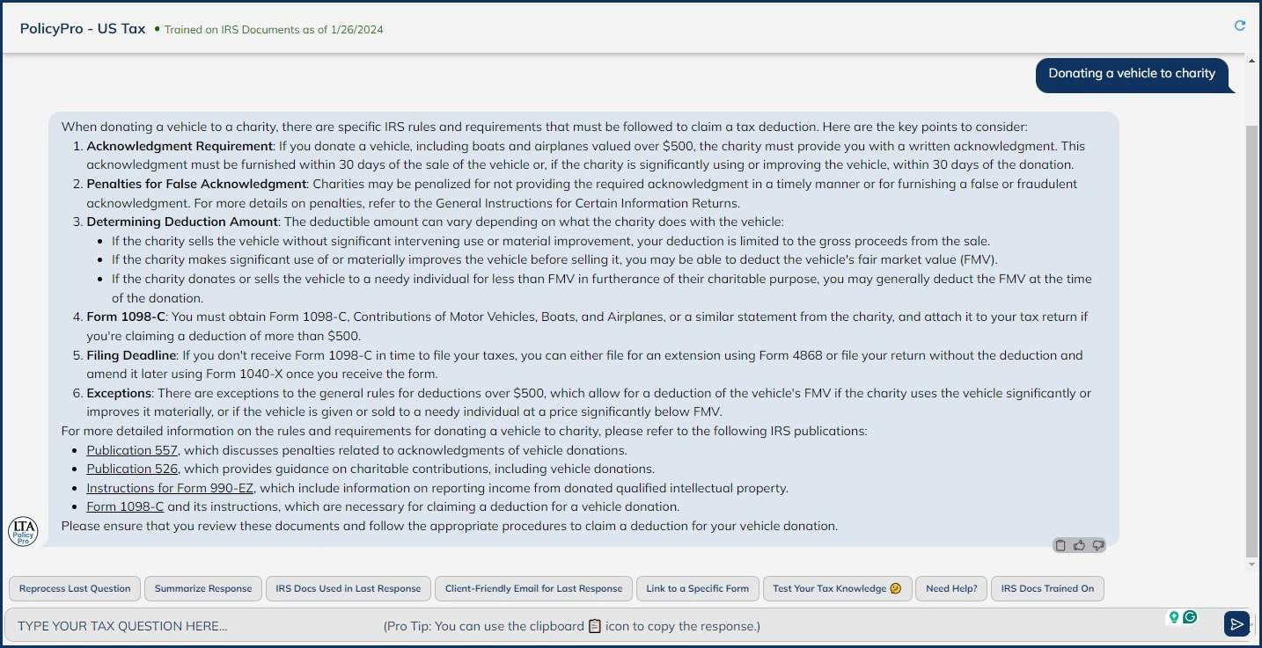Click the green lightbulb icon near the input
This screenshot has width=1262, height=648.
click(1174, 618)
